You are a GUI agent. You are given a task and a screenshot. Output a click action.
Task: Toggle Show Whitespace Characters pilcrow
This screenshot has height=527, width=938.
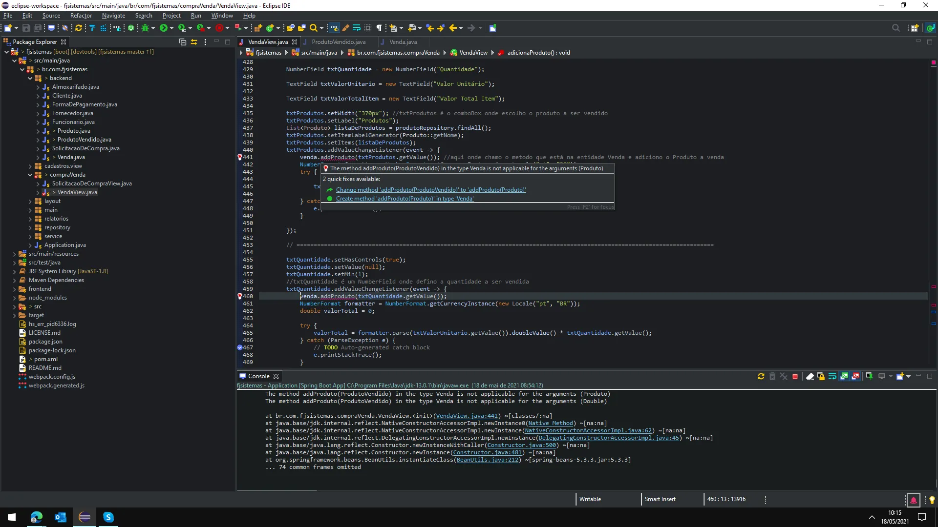(x=379, y=28)
